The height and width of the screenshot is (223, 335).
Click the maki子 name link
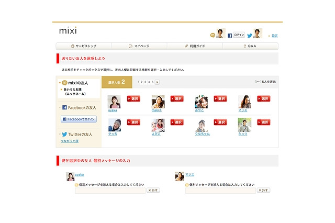tap(157, 110)
